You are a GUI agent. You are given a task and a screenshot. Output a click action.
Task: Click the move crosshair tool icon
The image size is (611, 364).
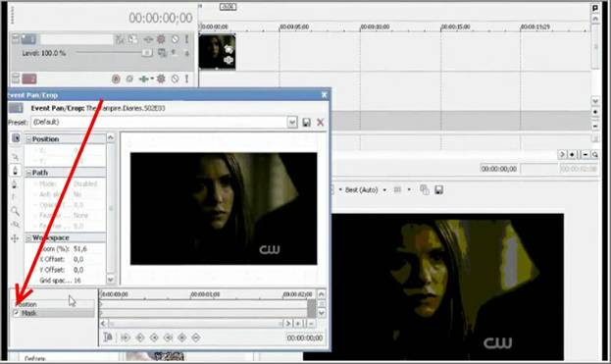[x=15, y=238]
